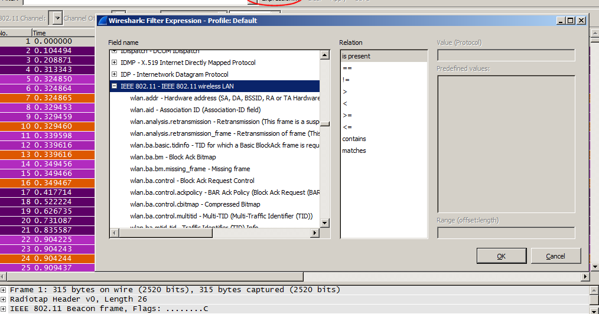
Task: Select packet 13 in the packet list
Action: tap(47, 155)
